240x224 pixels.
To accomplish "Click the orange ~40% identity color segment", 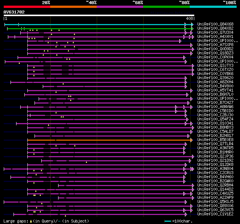I will point(73,7).
